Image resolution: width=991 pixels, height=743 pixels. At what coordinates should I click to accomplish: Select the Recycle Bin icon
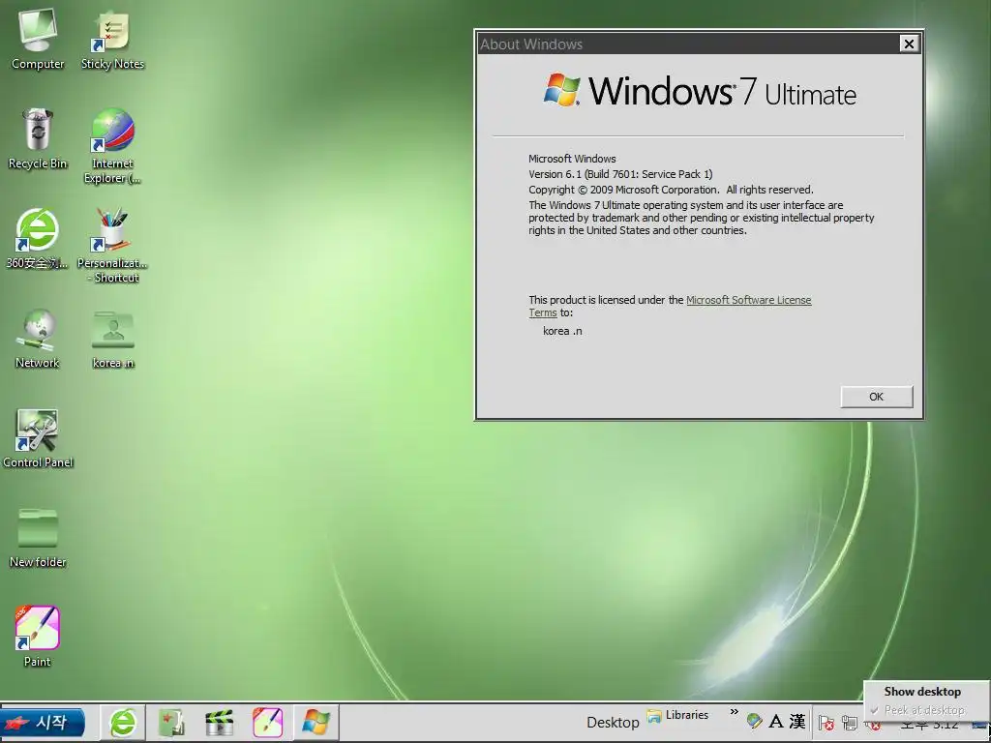tap(38, 138)
